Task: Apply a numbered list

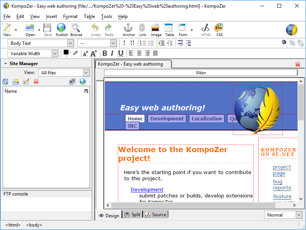Action: [x=143, y=43]
